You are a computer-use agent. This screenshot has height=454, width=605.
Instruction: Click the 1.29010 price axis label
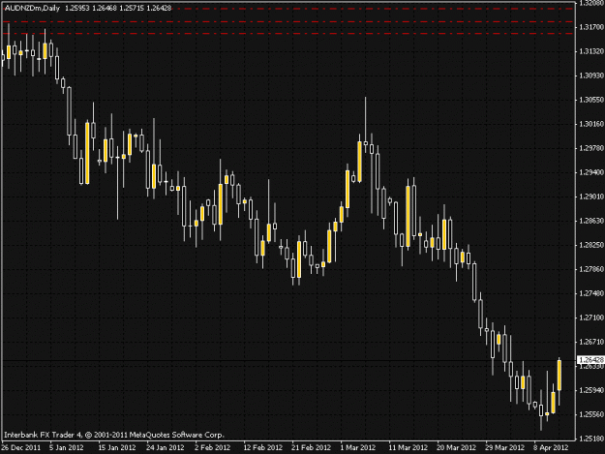tap(591, 197)
